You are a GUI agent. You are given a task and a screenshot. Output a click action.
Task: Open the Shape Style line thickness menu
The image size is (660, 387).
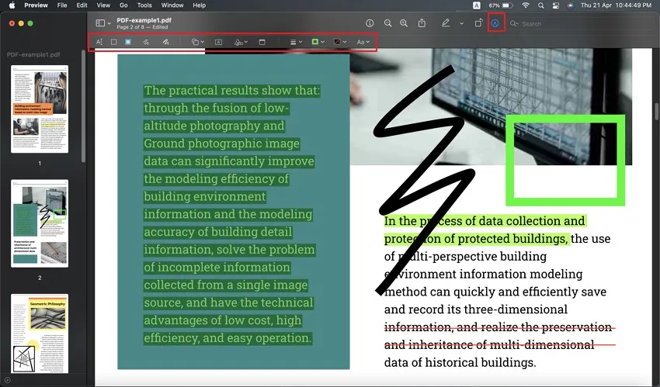click(296, 42)
